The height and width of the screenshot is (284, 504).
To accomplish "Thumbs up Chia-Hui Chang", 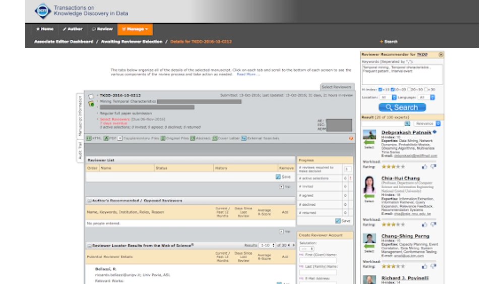I will [x=424, y=224].
